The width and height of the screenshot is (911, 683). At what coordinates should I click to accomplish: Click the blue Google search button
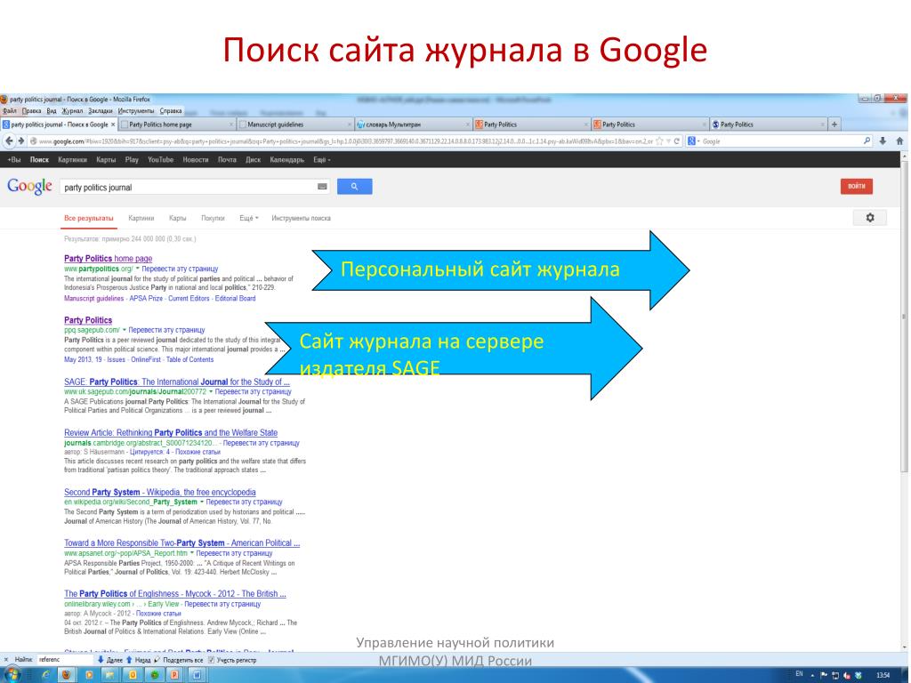[x=354, y=187]
